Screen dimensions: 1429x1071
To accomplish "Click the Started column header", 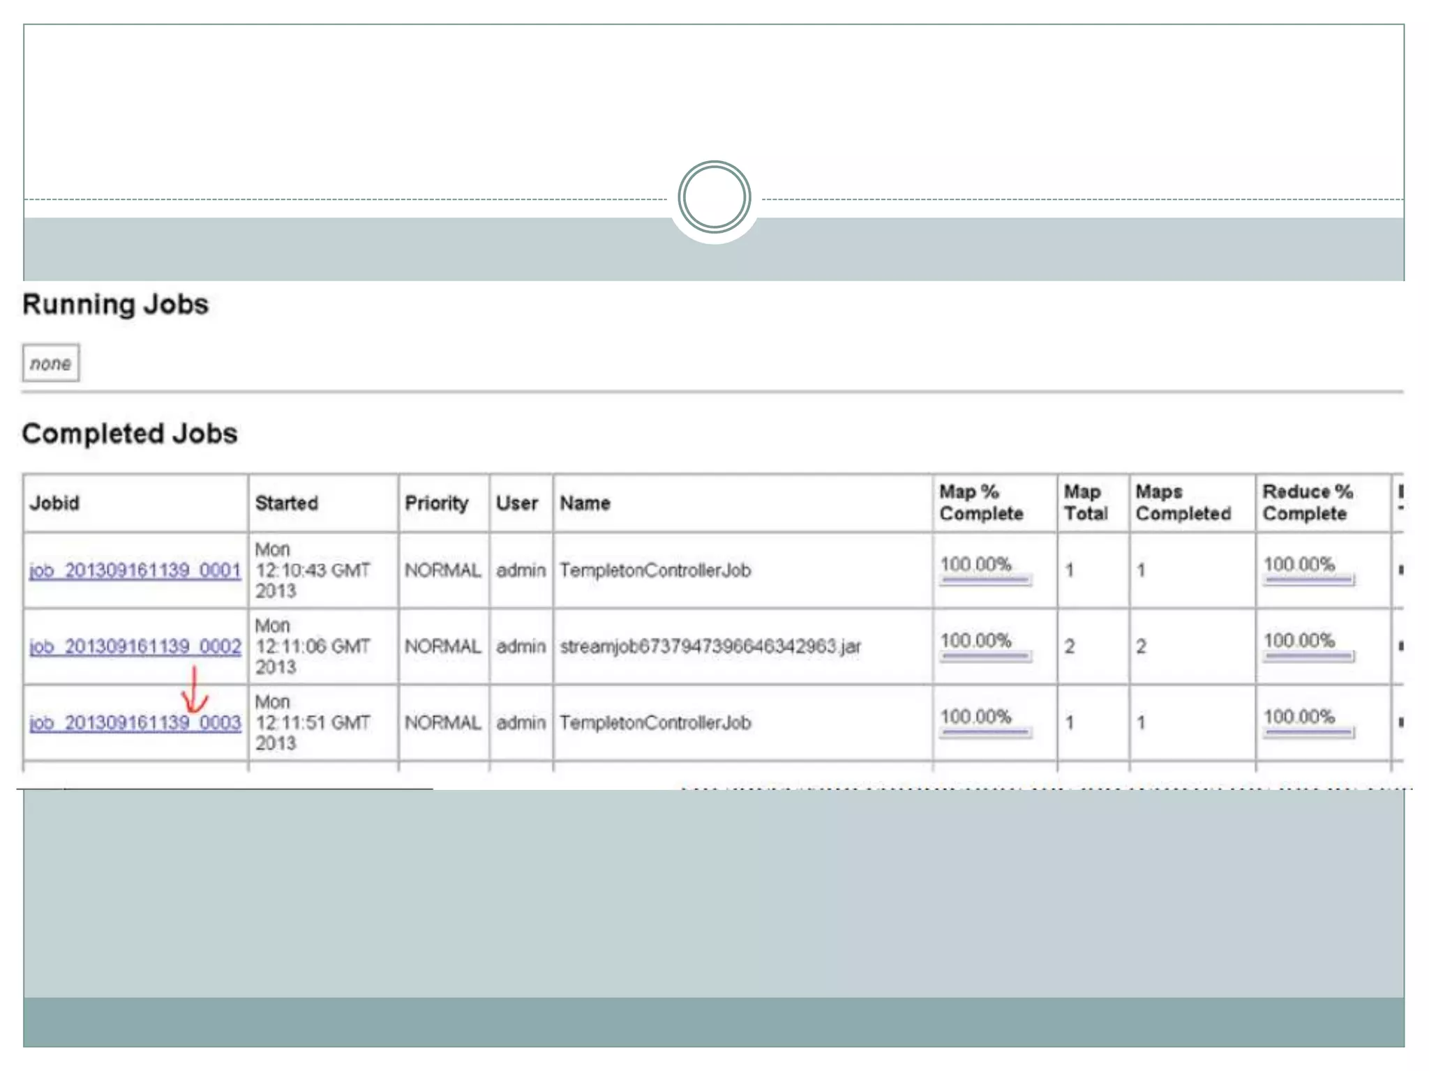I will point(286,503).
